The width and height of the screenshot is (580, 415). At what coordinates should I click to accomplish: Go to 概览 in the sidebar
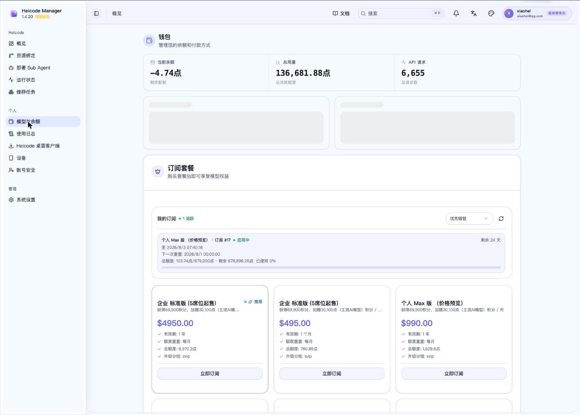coord(43,43)
